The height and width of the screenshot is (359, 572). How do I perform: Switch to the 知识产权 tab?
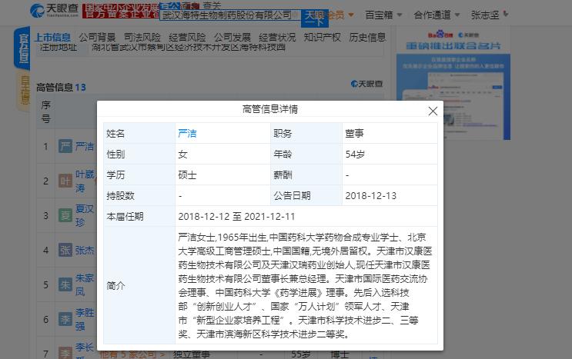click(x=322, y=37)
